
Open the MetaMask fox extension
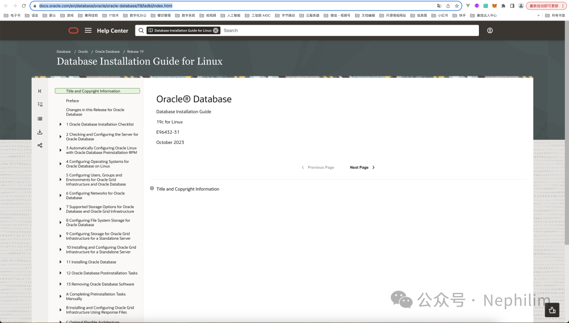tap(494, 6)
